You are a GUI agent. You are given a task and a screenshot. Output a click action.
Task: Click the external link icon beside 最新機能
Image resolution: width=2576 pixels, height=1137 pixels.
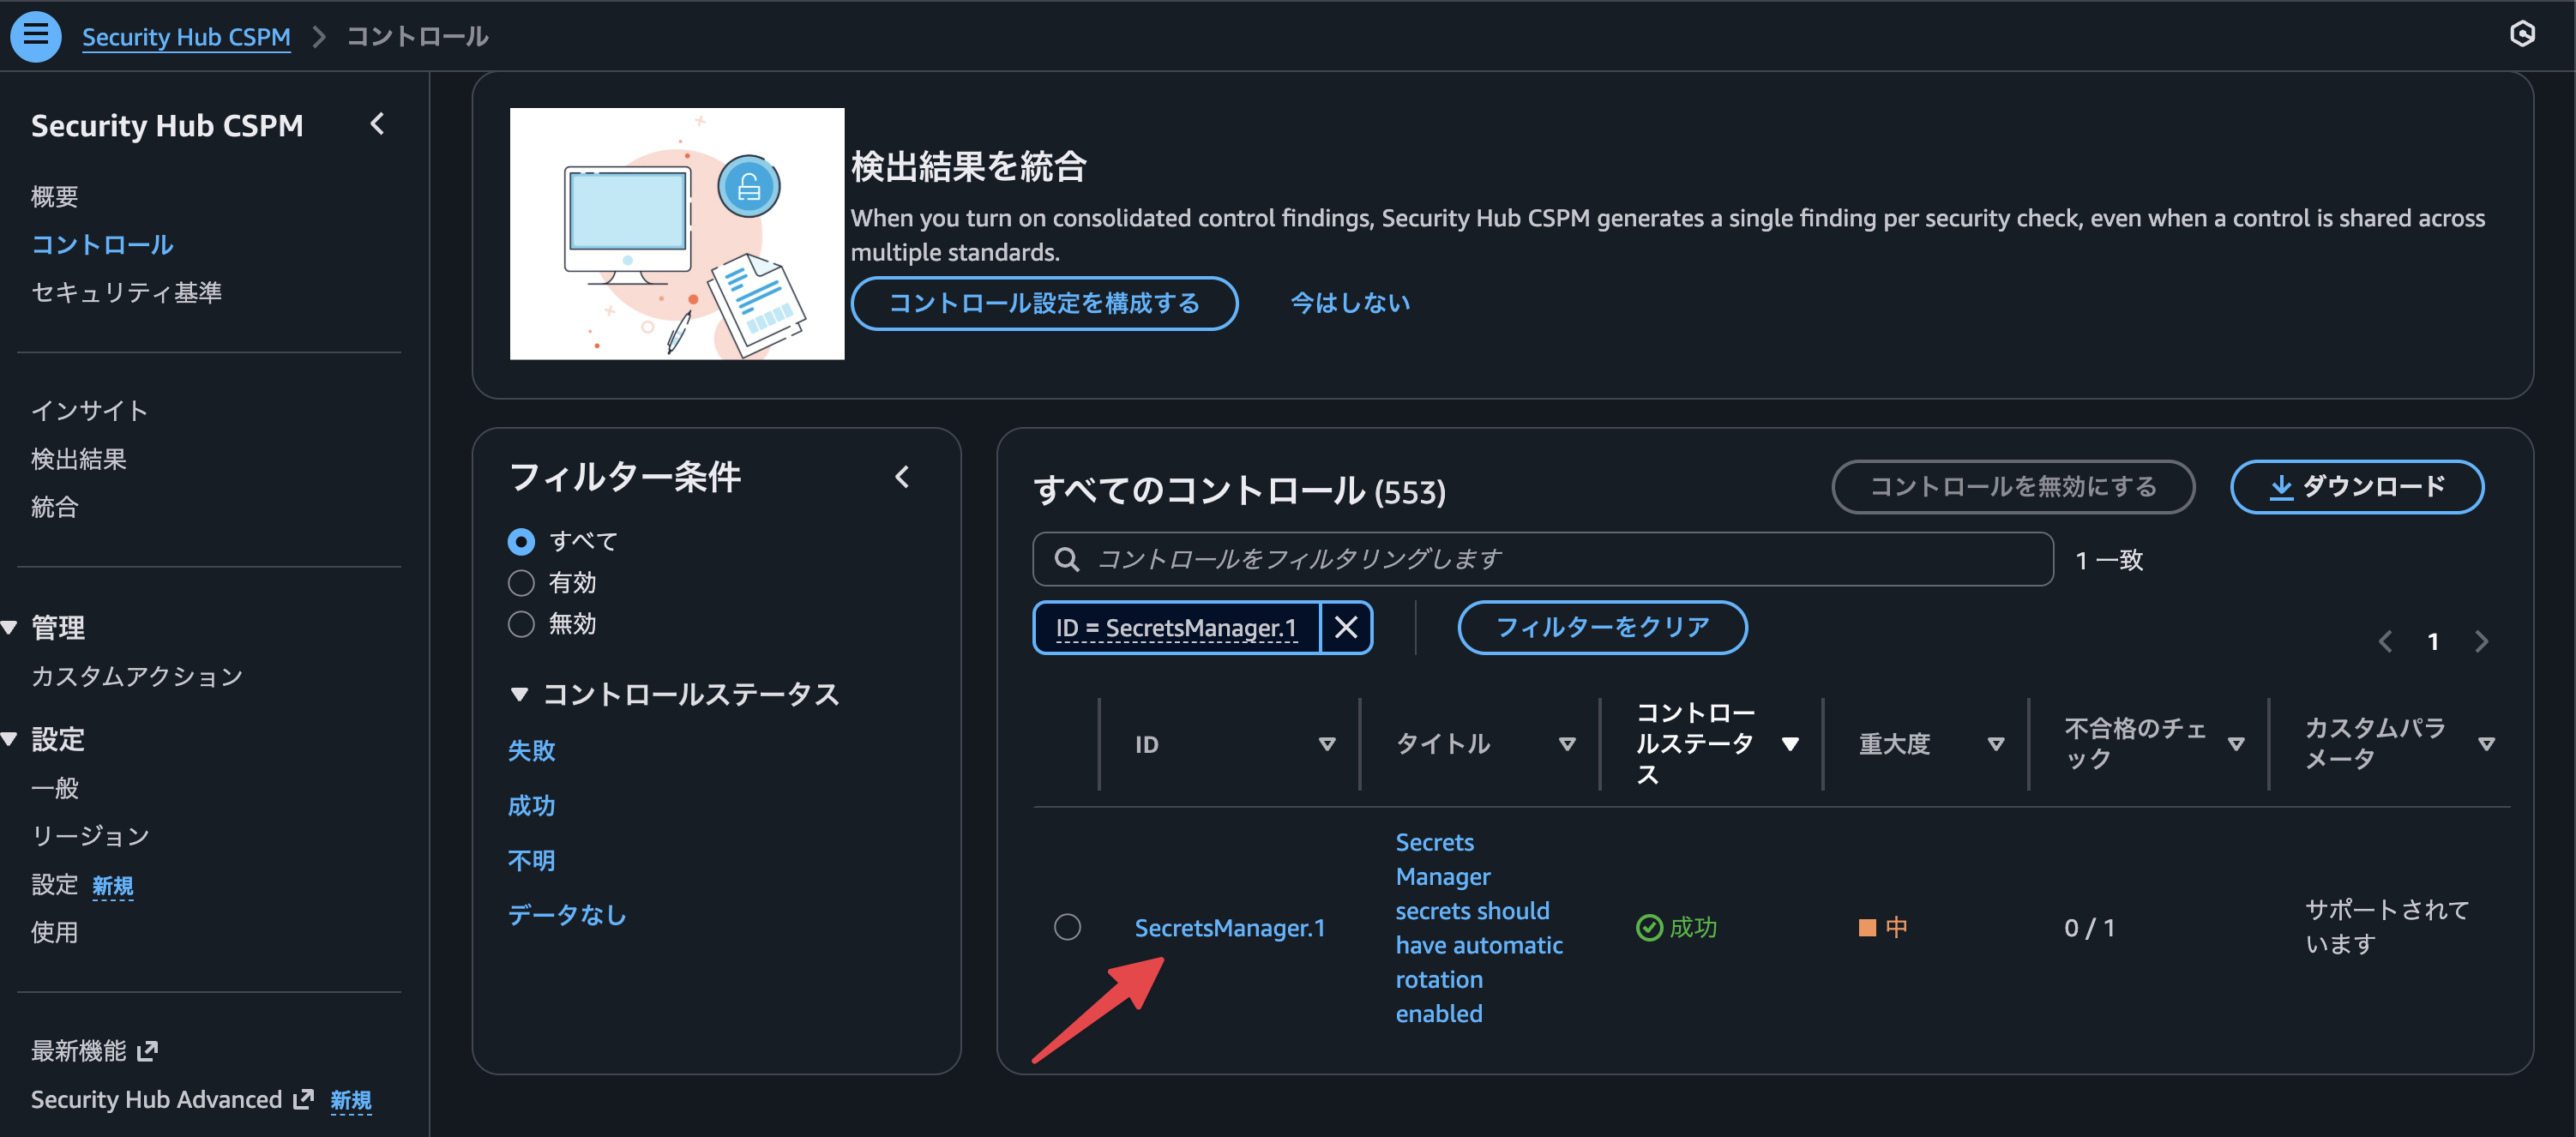[x=148, y=1050]
